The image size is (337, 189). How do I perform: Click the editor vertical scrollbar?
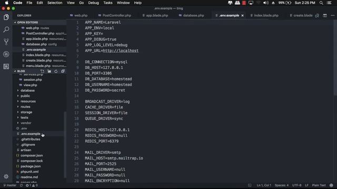click(x=335, y=58)
